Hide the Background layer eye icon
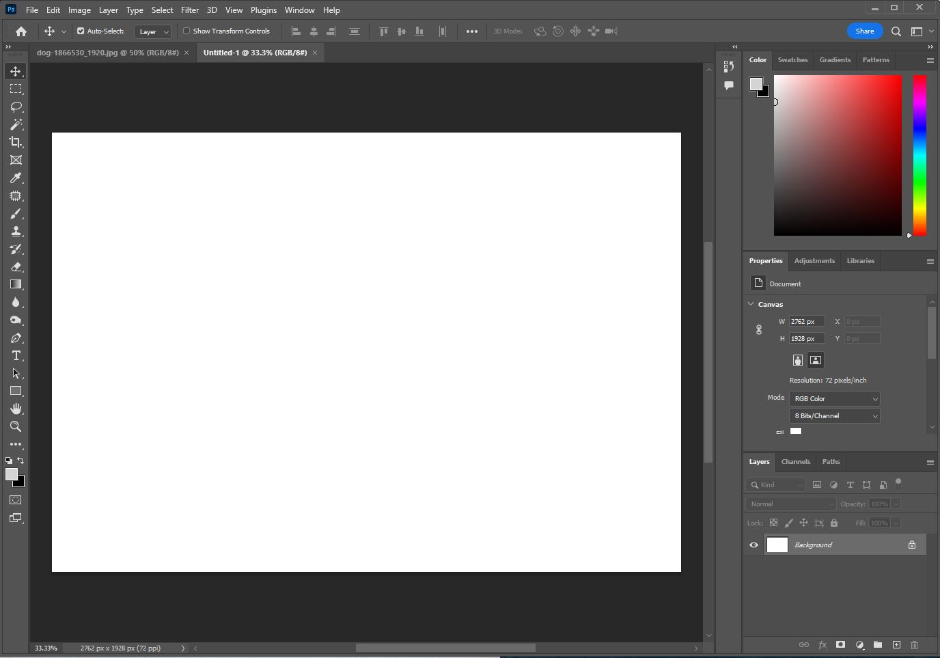Image resolution: width=940 pixels, height=658 pixels. (x=754, y=545)
